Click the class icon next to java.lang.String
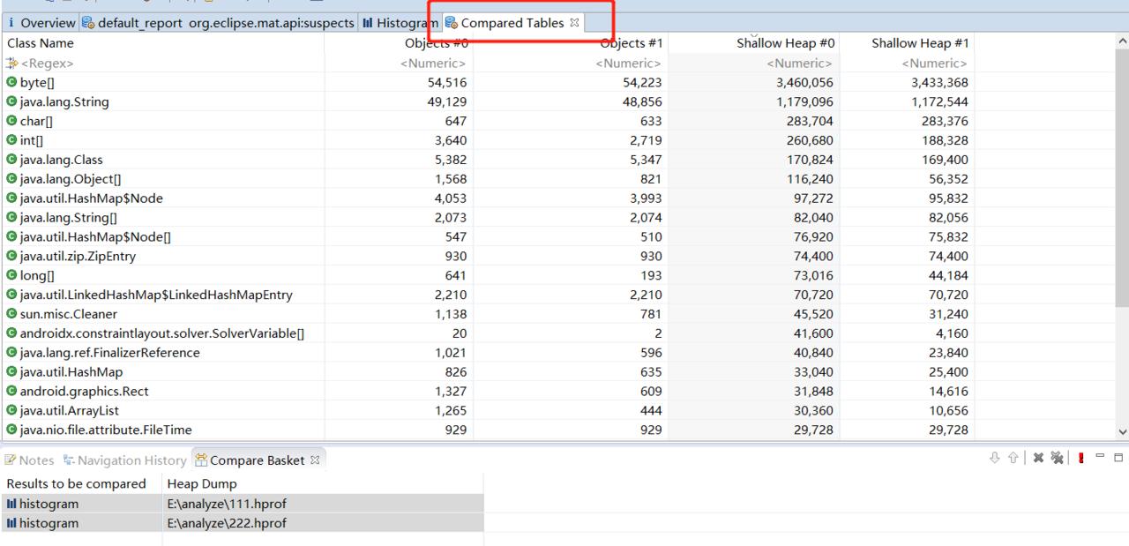The image size is (1129, 546). (x=11, y=101)
